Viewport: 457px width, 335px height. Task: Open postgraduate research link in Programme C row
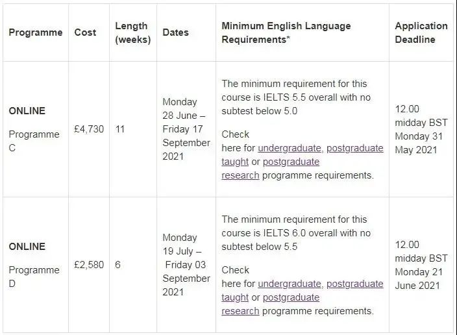[x=291, y=162]
